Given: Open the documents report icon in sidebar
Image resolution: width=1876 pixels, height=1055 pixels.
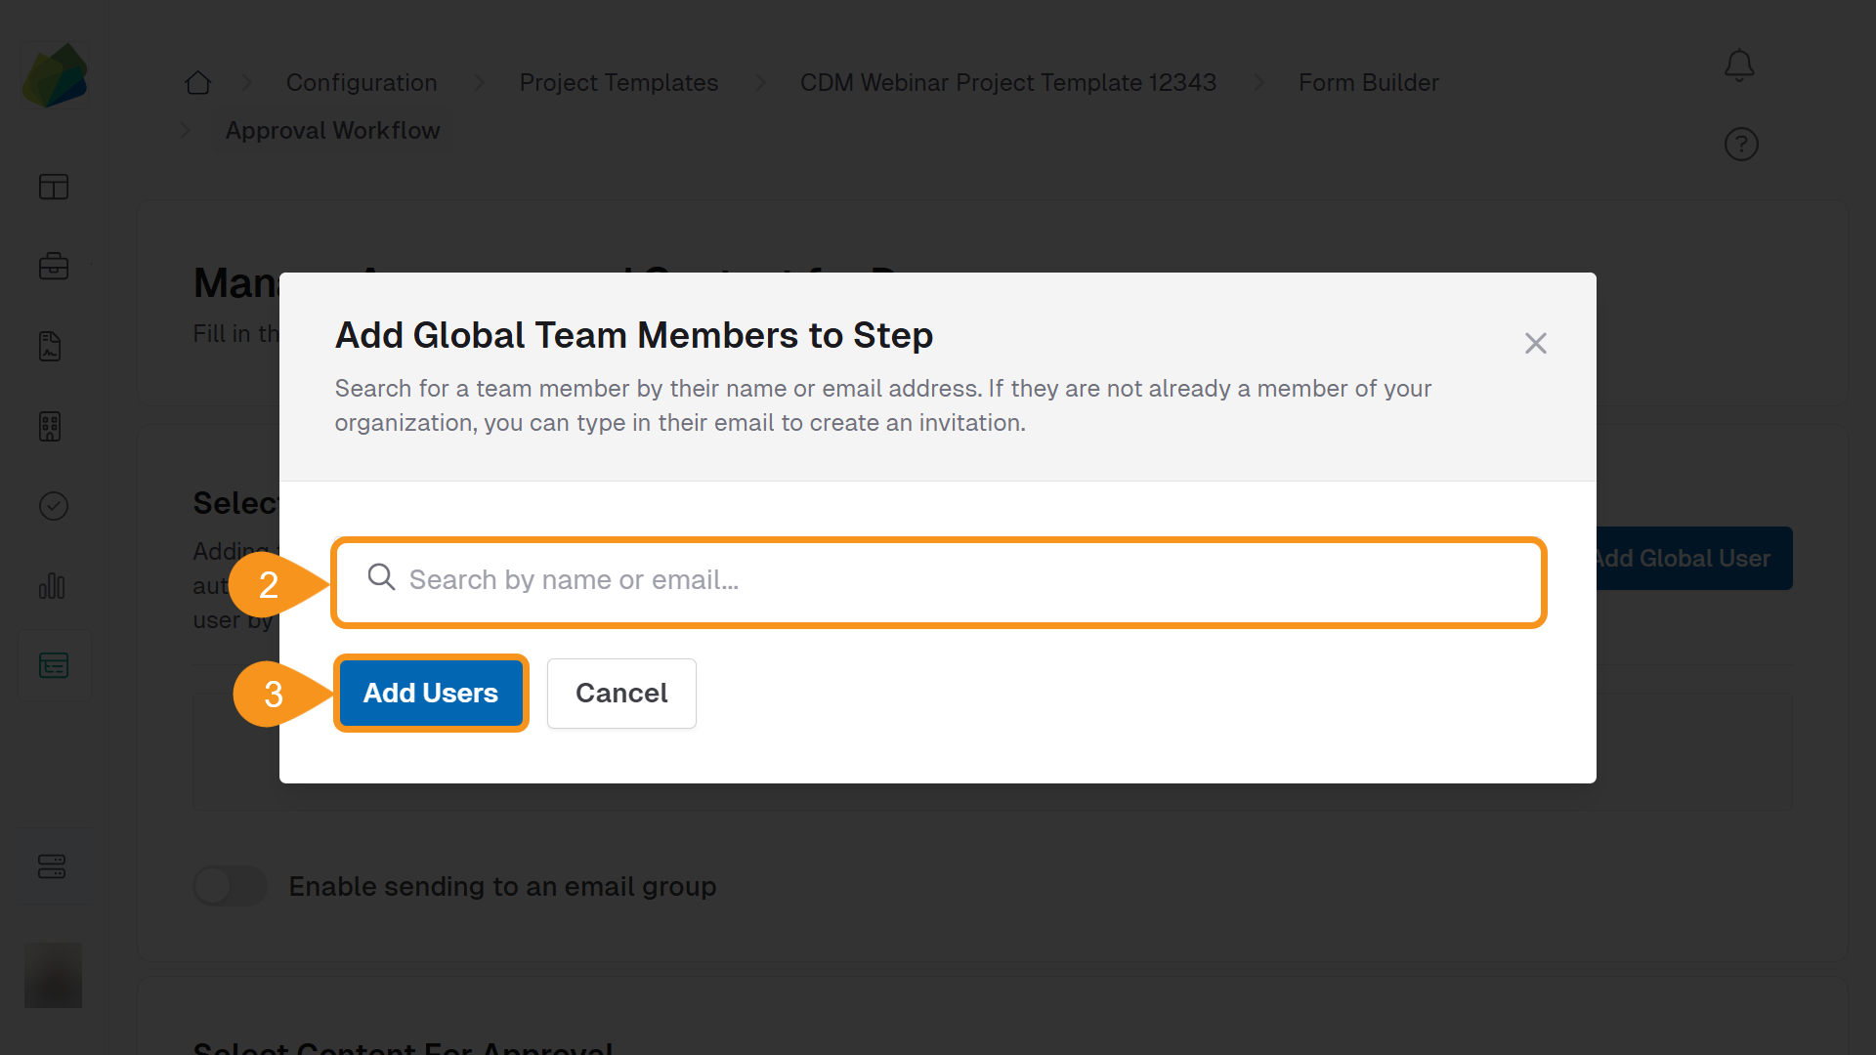Looking at the screenshot, I should click(54, 346).
